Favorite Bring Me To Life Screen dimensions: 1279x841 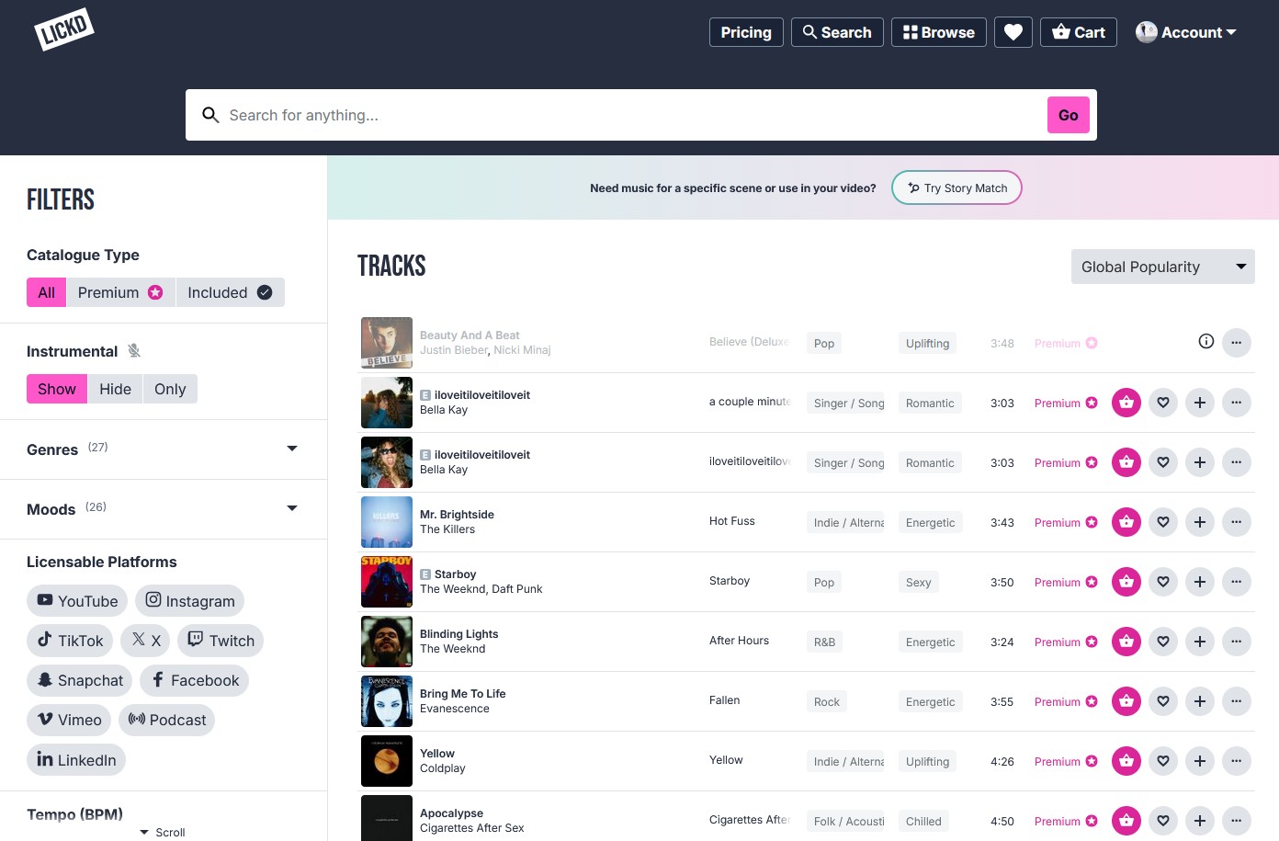pos(1163,701)
